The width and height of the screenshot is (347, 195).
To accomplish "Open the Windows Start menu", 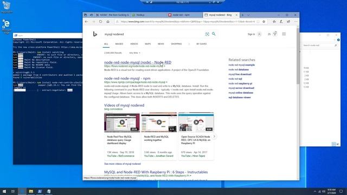I will coord(4,191).
